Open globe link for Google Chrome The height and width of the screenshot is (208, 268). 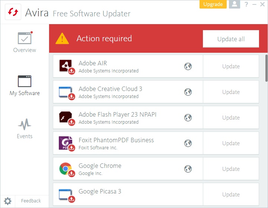point(188,169)
